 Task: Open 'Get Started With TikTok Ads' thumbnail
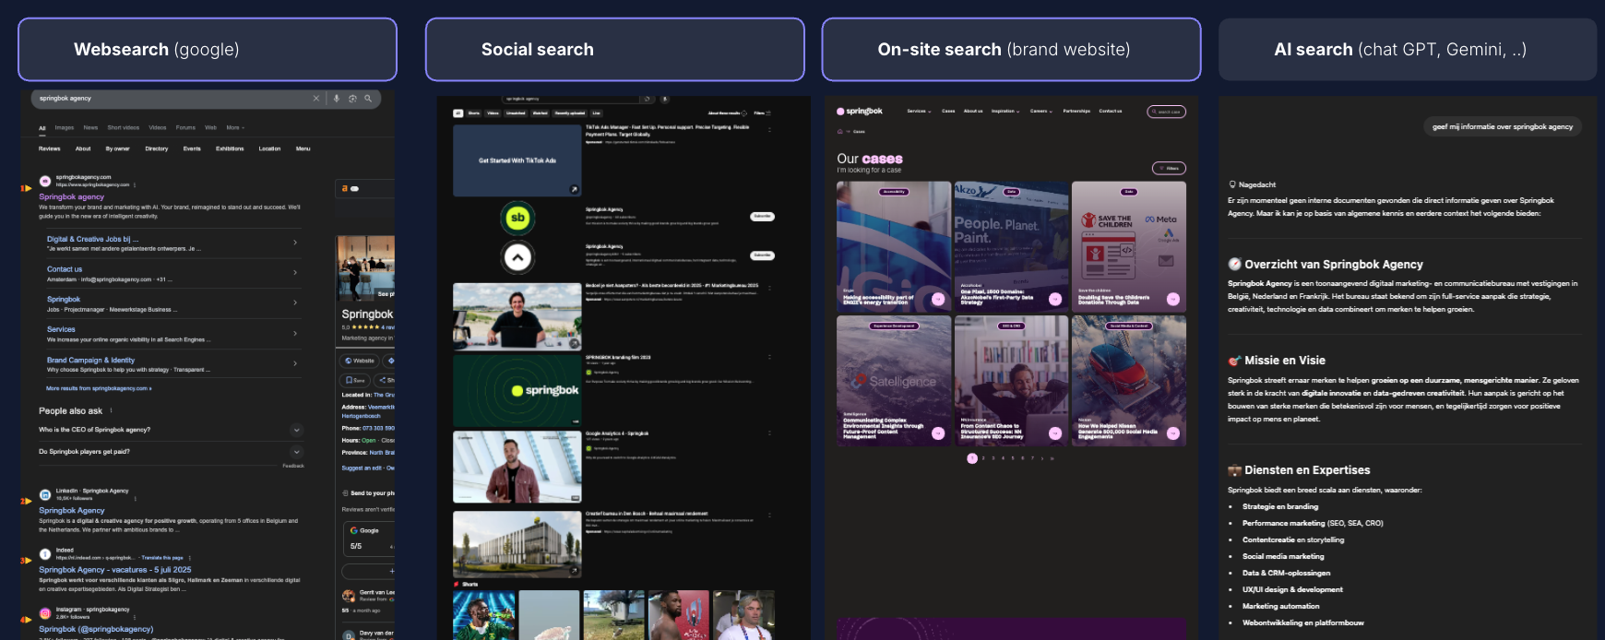pyautogui.click(x=517, y=160)
